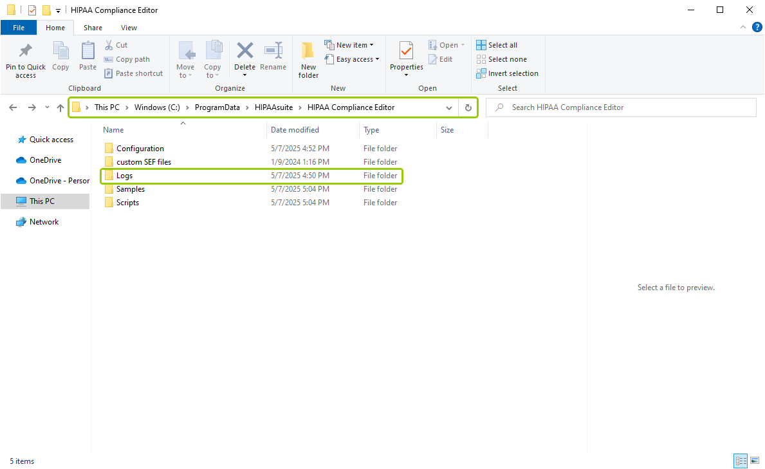Open recent locations dropdown arrow
This screenshot has height=469, width=765.
click(x=47, y=107)
